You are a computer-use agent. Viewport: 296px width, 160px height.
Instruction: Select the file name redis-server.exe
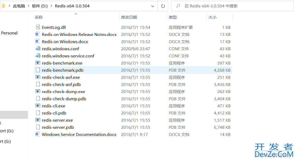point(58,120)
